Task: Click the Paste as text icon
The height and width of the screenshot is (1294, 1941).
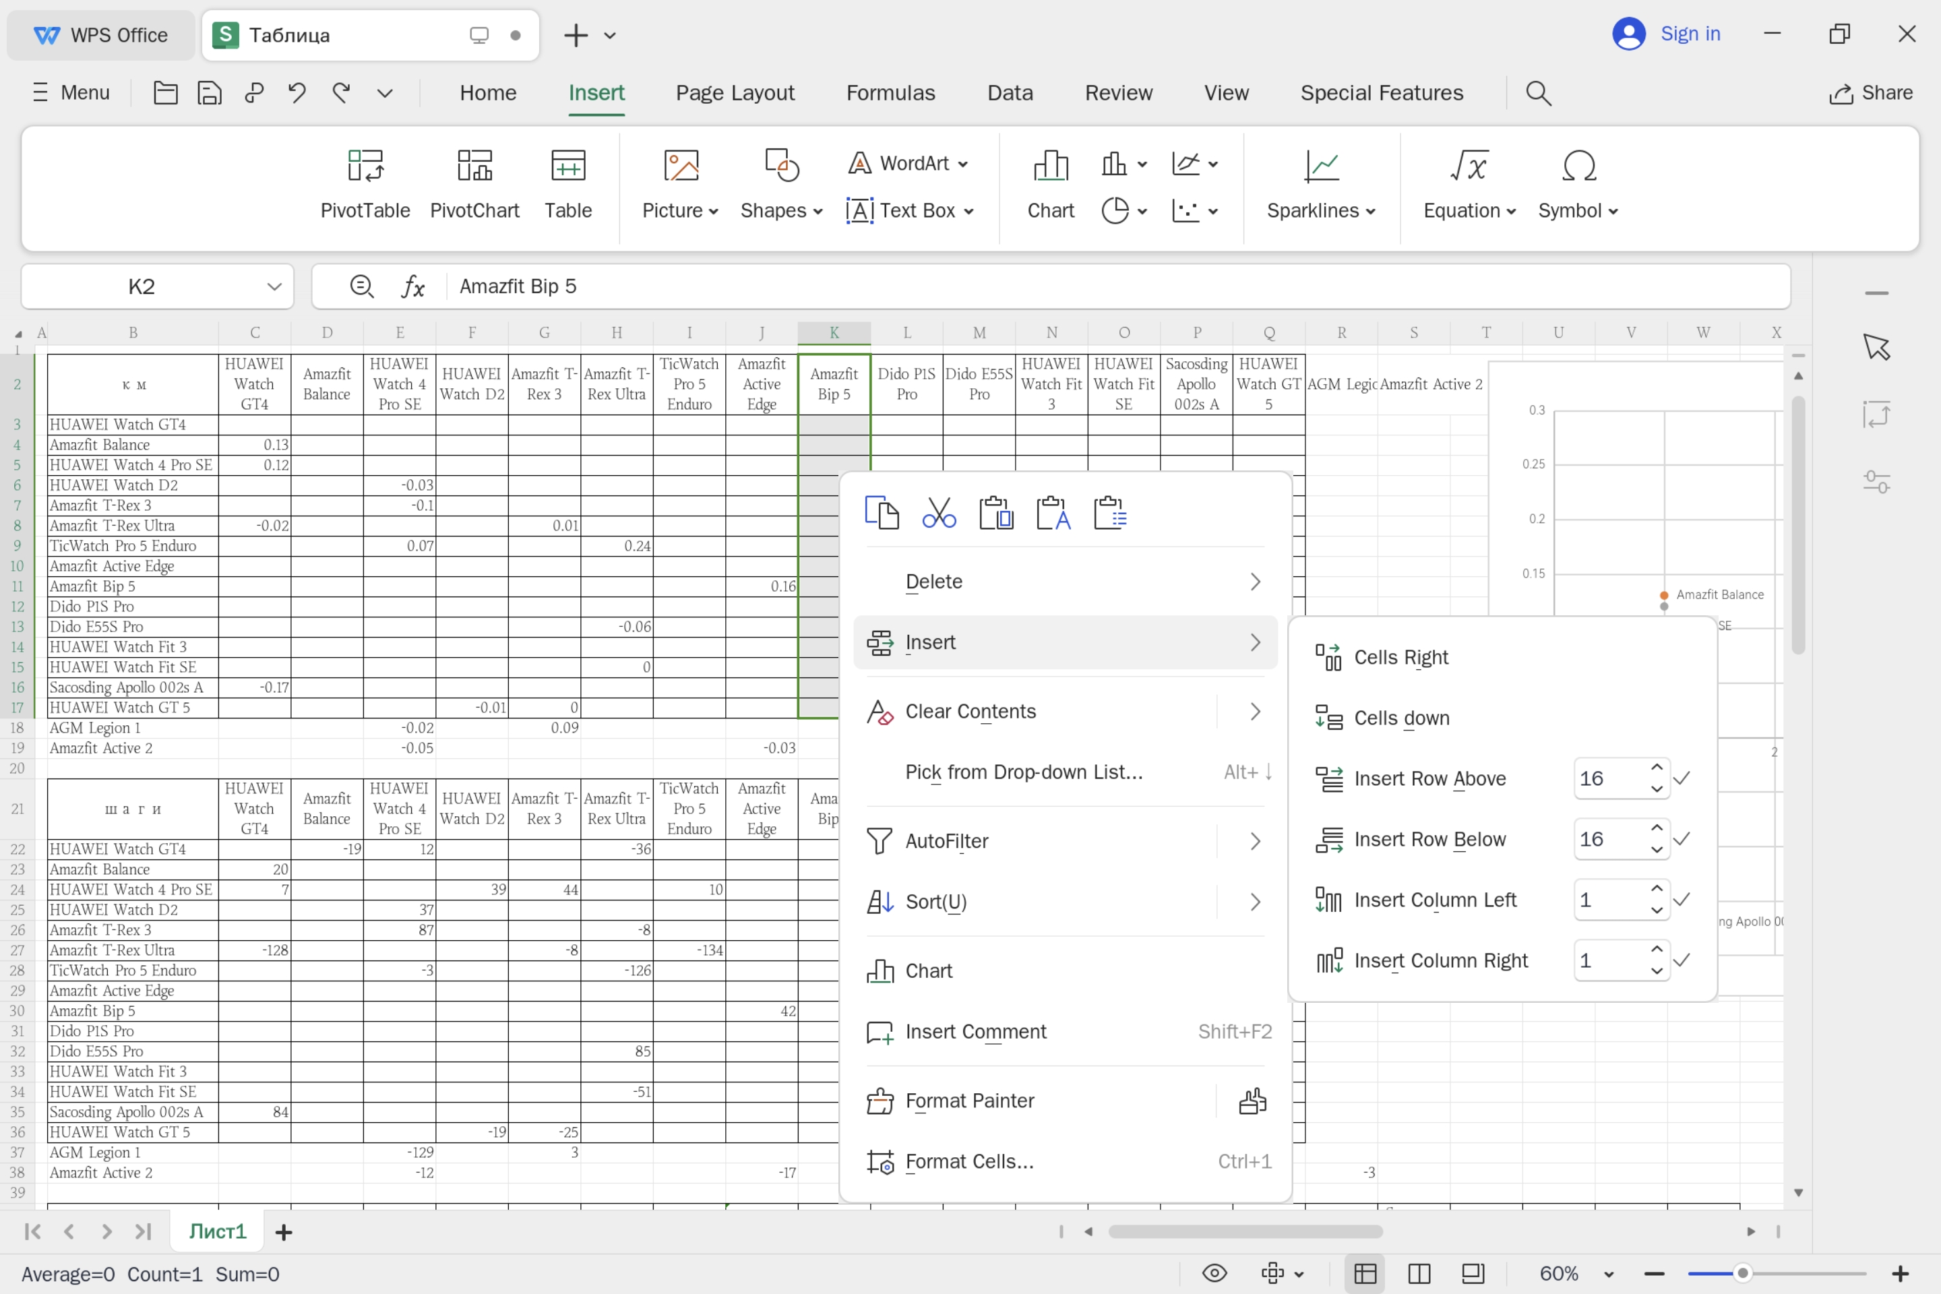Action: (1053, 512)
